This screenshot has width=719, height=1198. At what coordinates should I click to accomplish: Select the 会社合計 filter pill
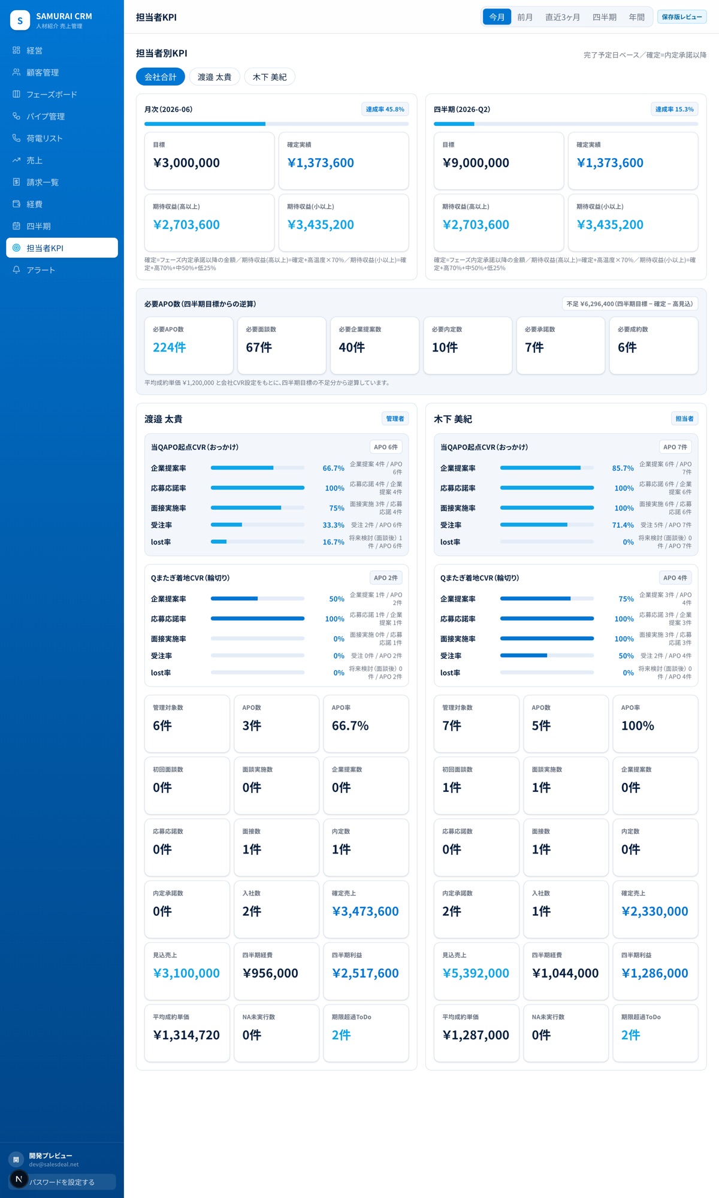(161, 77)
